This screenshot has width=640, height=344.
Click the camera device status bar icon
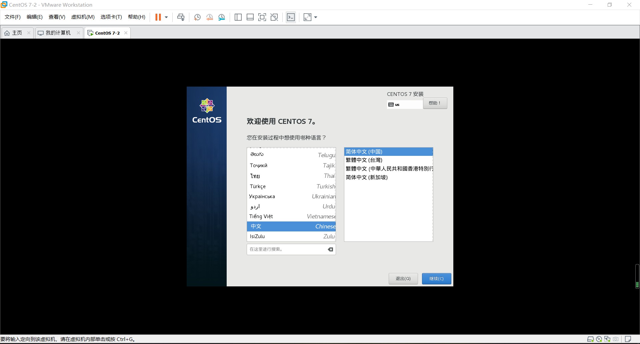pyautogui.click(x=616, y=339)
